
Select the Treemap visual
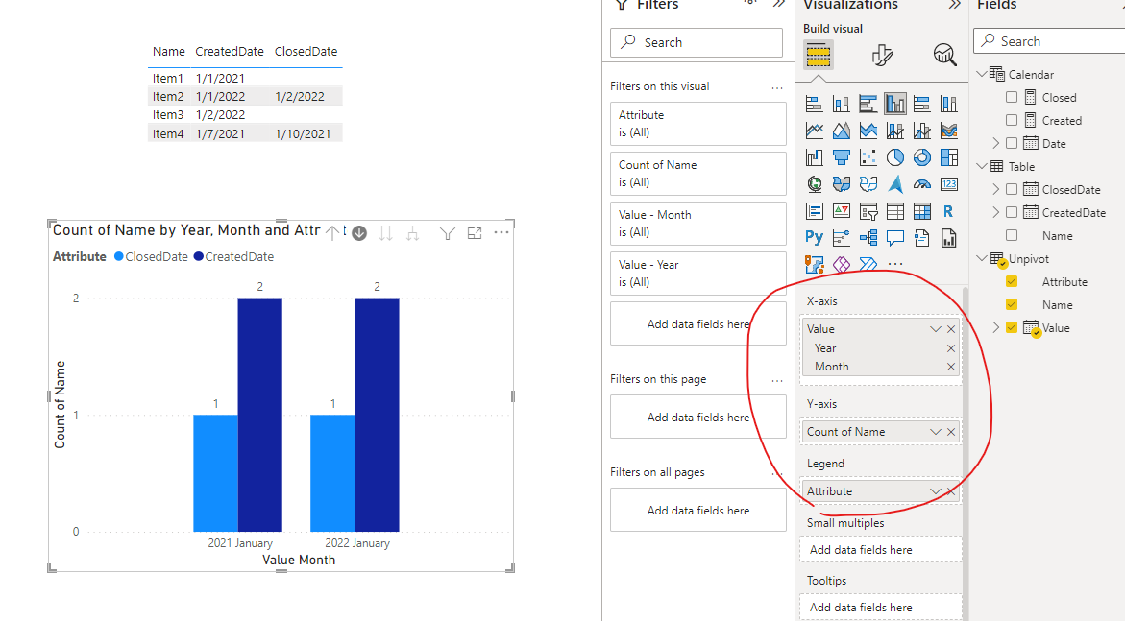pos(948,157)
